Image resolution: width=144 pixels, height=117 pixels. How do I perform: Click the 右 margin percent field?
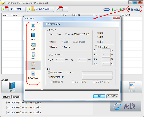pyautogui.click(x=106, y=59)
